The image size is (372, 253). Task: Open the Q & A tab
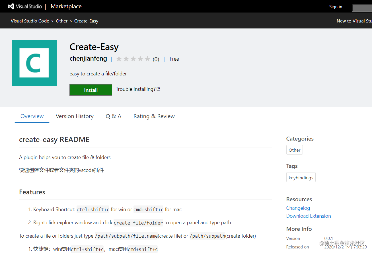[x=114, y=116]
